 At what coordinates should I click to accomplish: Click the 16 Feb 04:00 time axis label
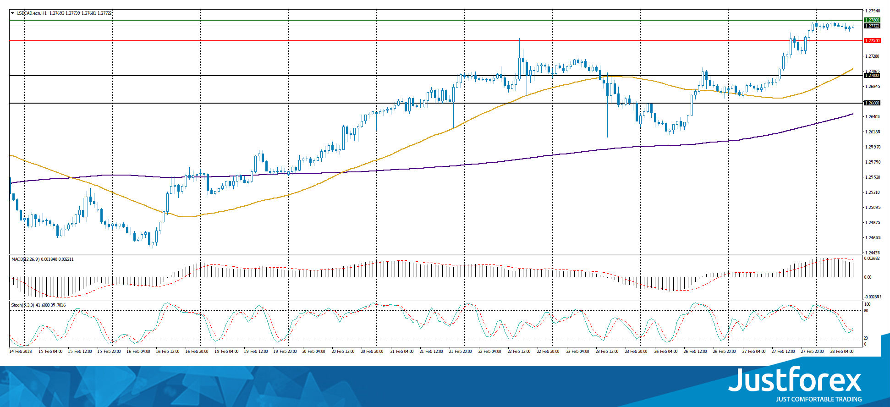tap(138, 352)
